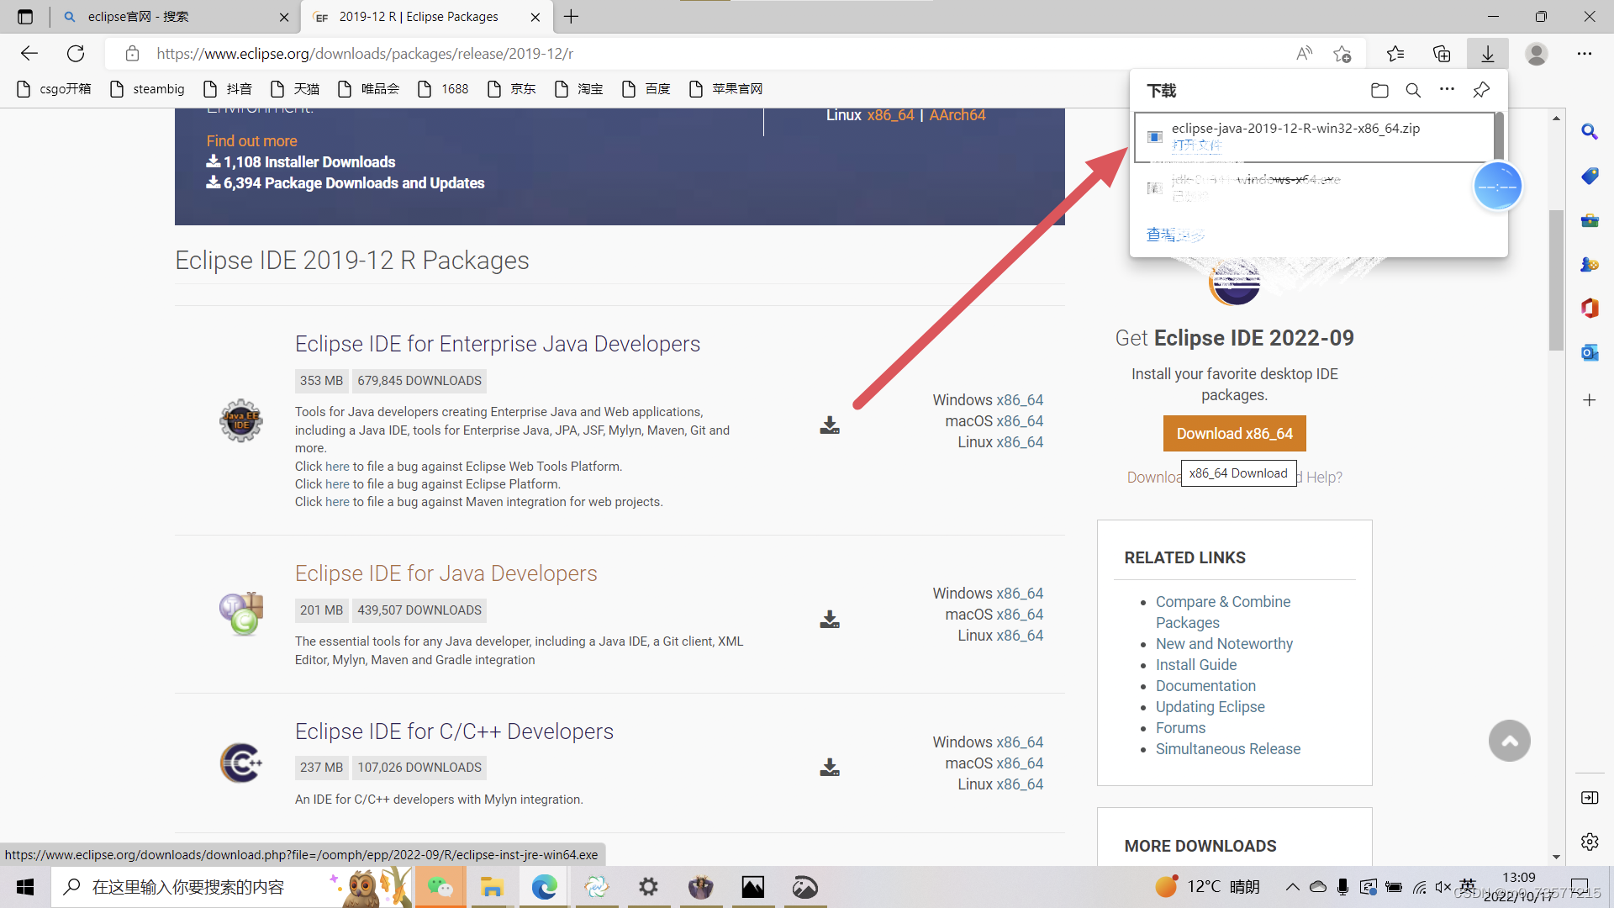
Task: Click the browser back arrow
Action: [x=29, y=54]
